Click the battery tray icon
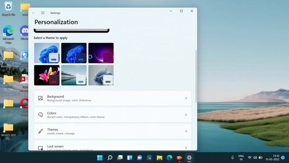 tap(261, 158)
